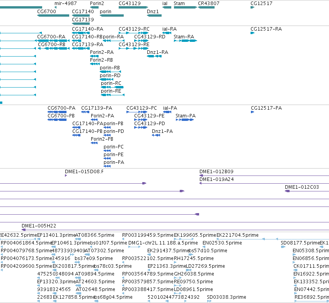Select the CG17139-RA transcript label
Image resolution: width=329 pixels, height=303 pixels.
pyautogui.click(x=87, y=45)
